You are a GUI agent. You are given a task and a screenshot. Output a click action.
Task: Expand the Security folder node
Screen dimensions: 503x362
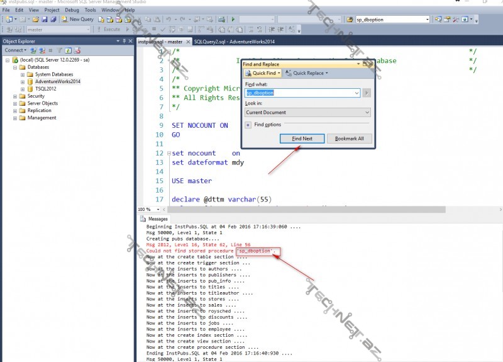(14, 96)
